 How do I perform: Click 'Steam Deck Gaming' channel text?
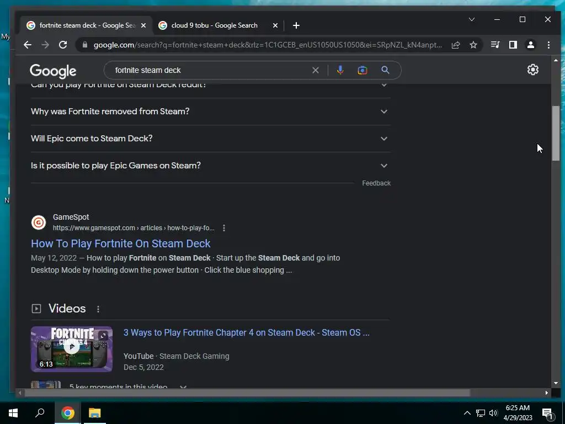194,356
